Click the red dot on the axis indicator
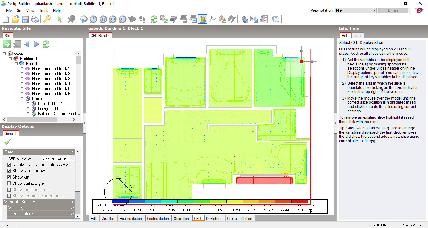The image size is (428, 228). (301, 62)
